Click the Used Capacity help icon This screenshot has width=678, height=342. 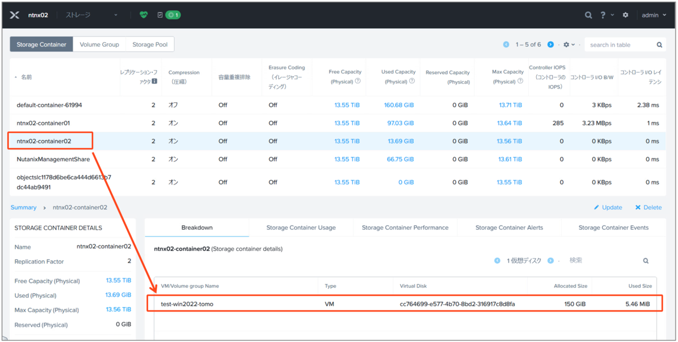coord(412,81)
